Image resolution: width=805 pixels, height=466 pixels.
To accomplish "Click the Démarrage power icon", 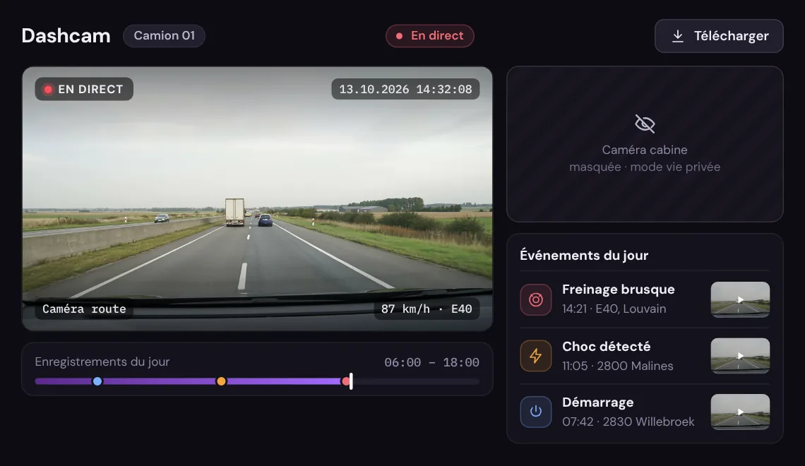I will click(x=535, y=412).
